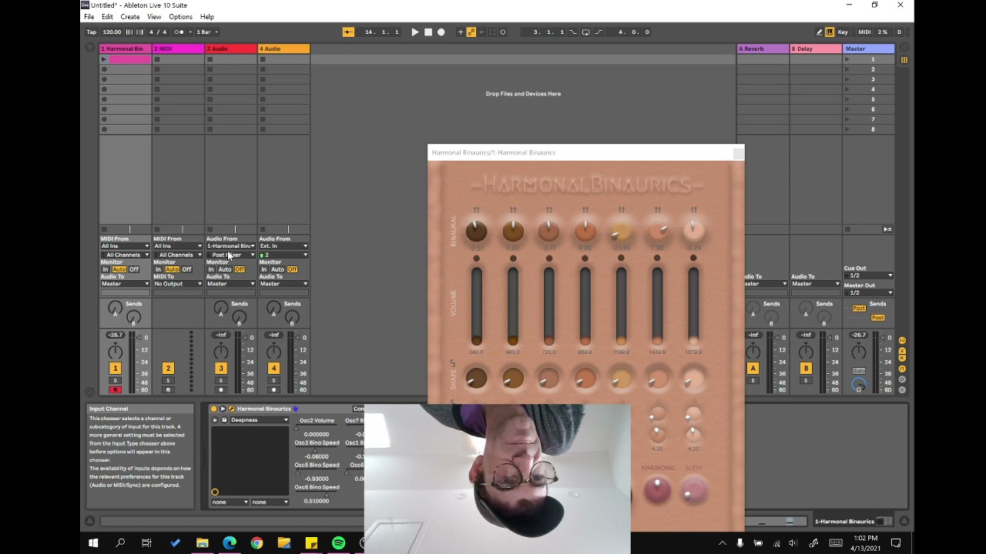Screen dimensions: 986x554
Task: Toggle Draw Mode pencil icon
Action: tap(819, 32)
